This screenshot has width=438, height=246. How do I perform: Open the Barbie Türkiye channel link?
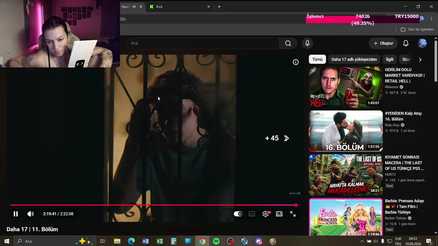(x=396, y=218)
